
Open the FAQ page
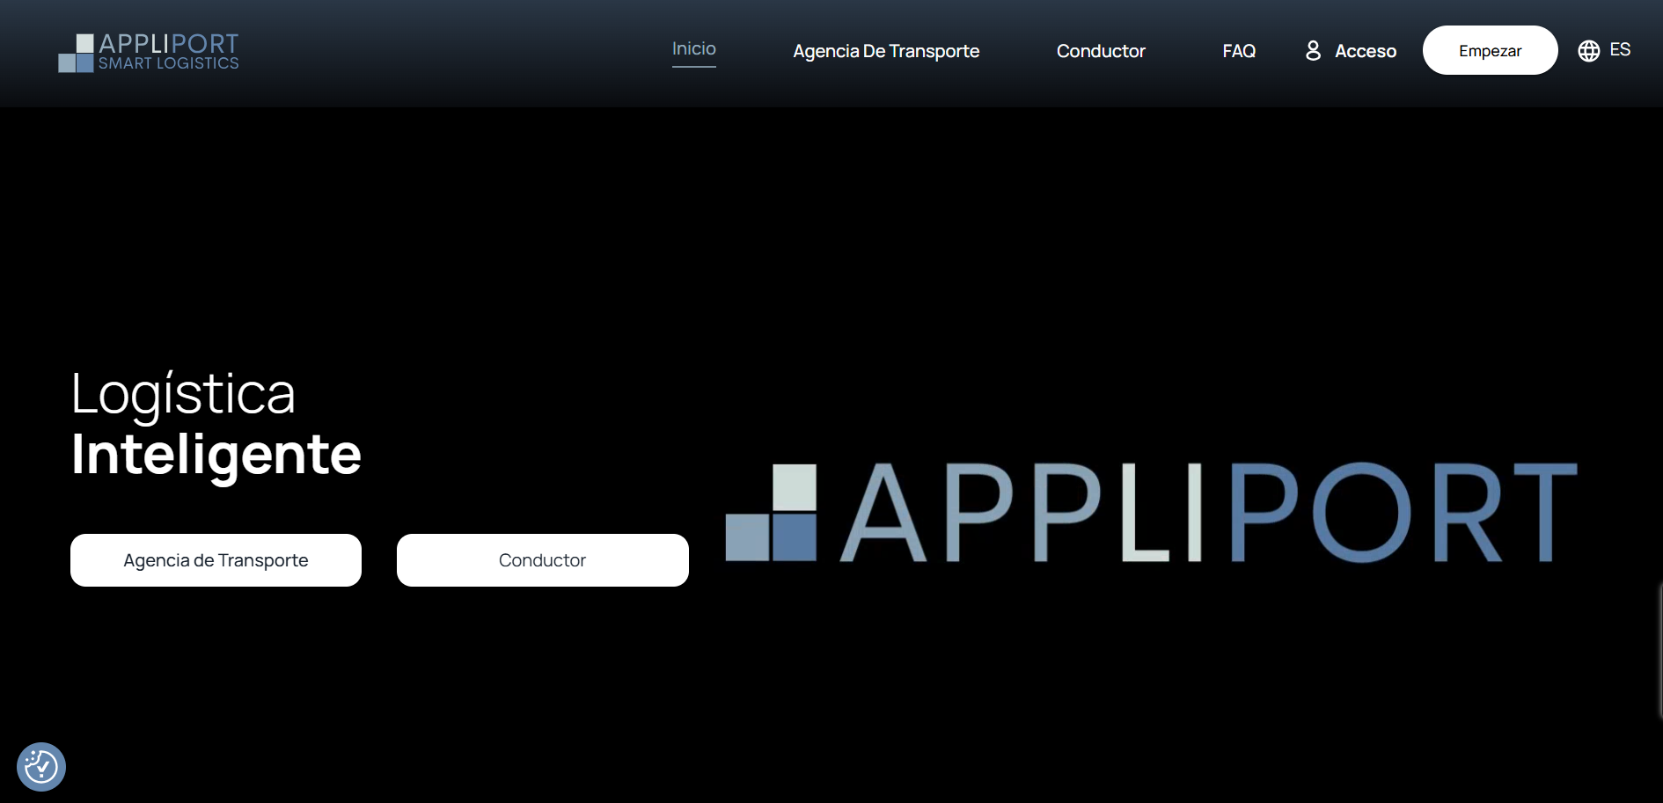tap(1239, 51)
